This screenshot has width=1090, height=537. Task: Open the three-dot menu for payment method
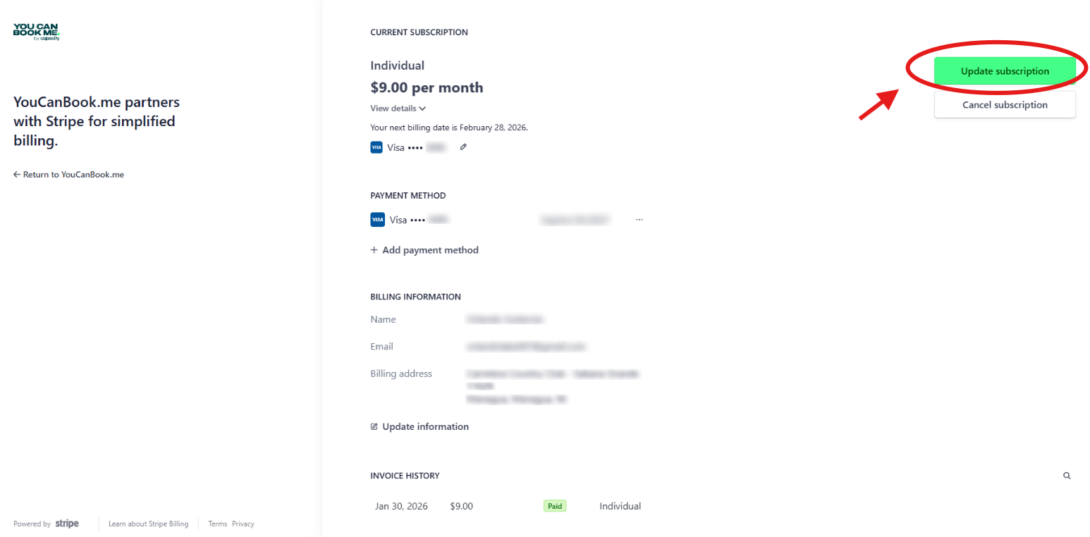click(639, 220)
